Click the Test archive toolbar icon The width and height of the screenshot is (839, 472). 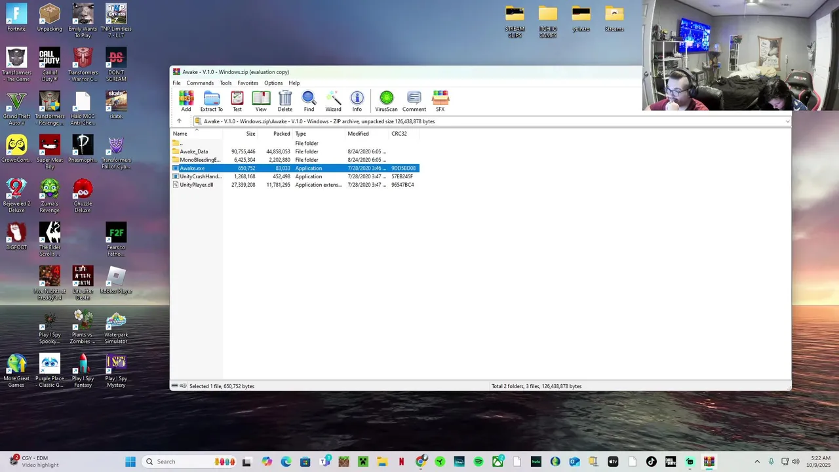click(x=237, y=101)
